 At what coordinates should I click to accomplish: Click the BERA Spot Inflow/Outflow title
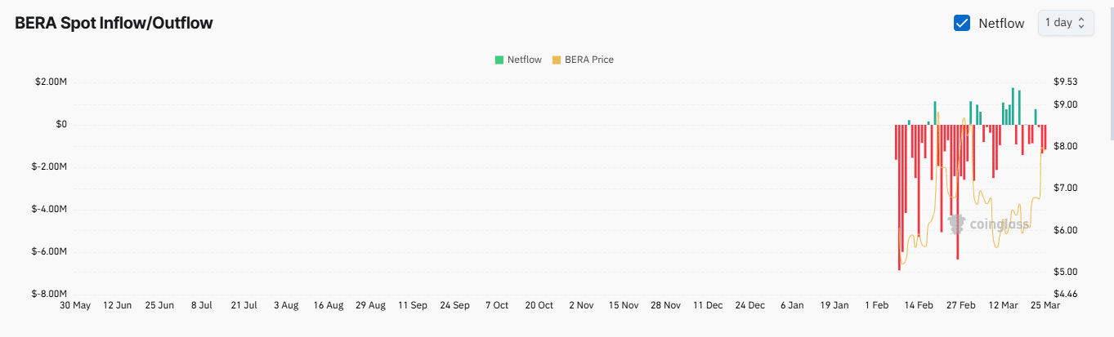[x=114, y=23]
